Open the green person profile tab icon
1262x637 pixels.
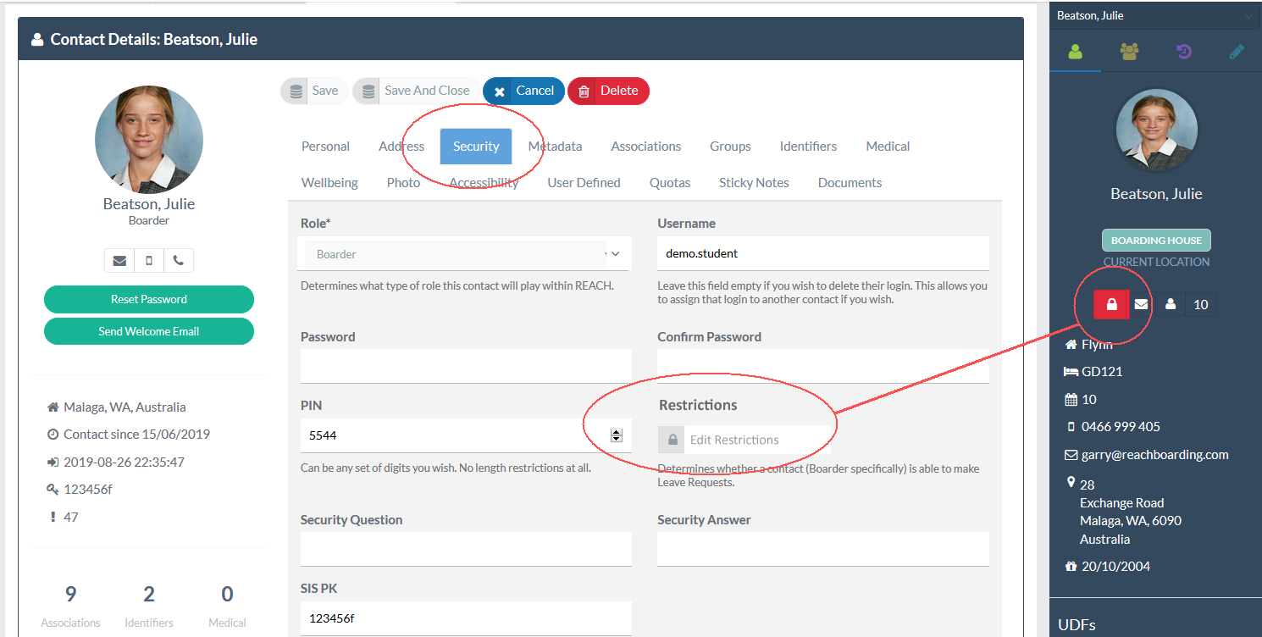click(x=1075, y=52)
